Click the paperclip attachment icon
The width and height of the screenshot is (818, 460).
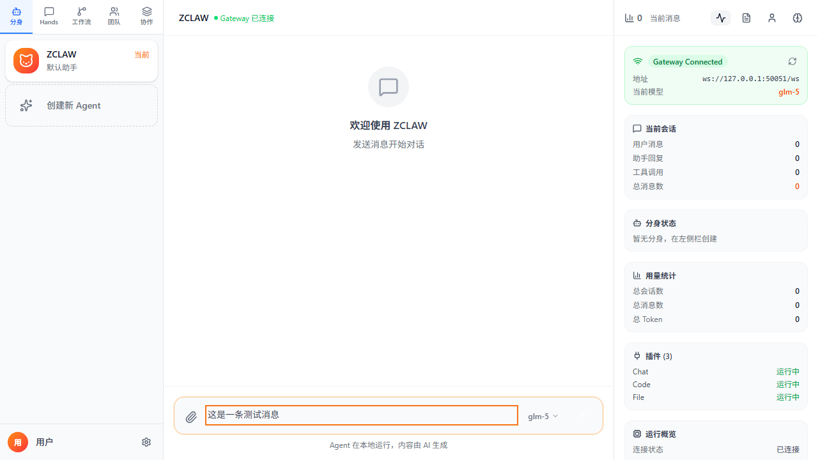(x=191, y=417)
